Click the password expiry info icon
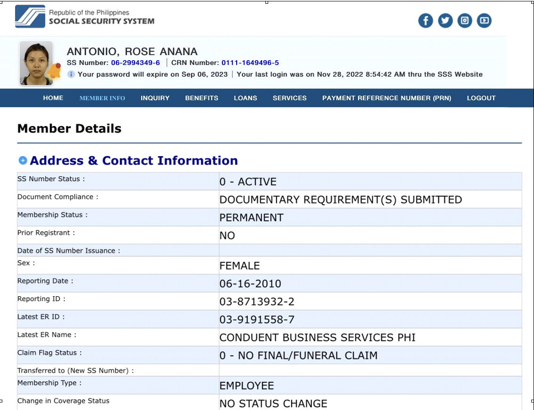Viewport: 534px width, 410px height. point(71,74)
